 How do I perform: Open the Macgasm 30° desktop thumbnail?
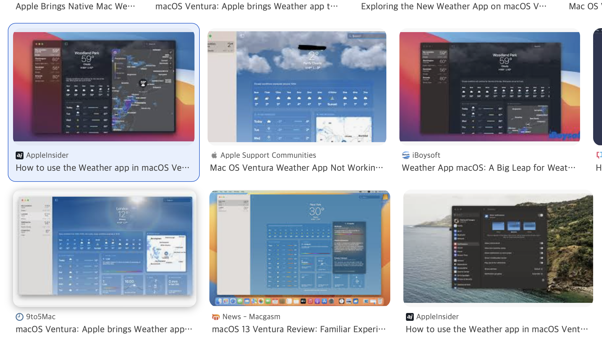299,248
